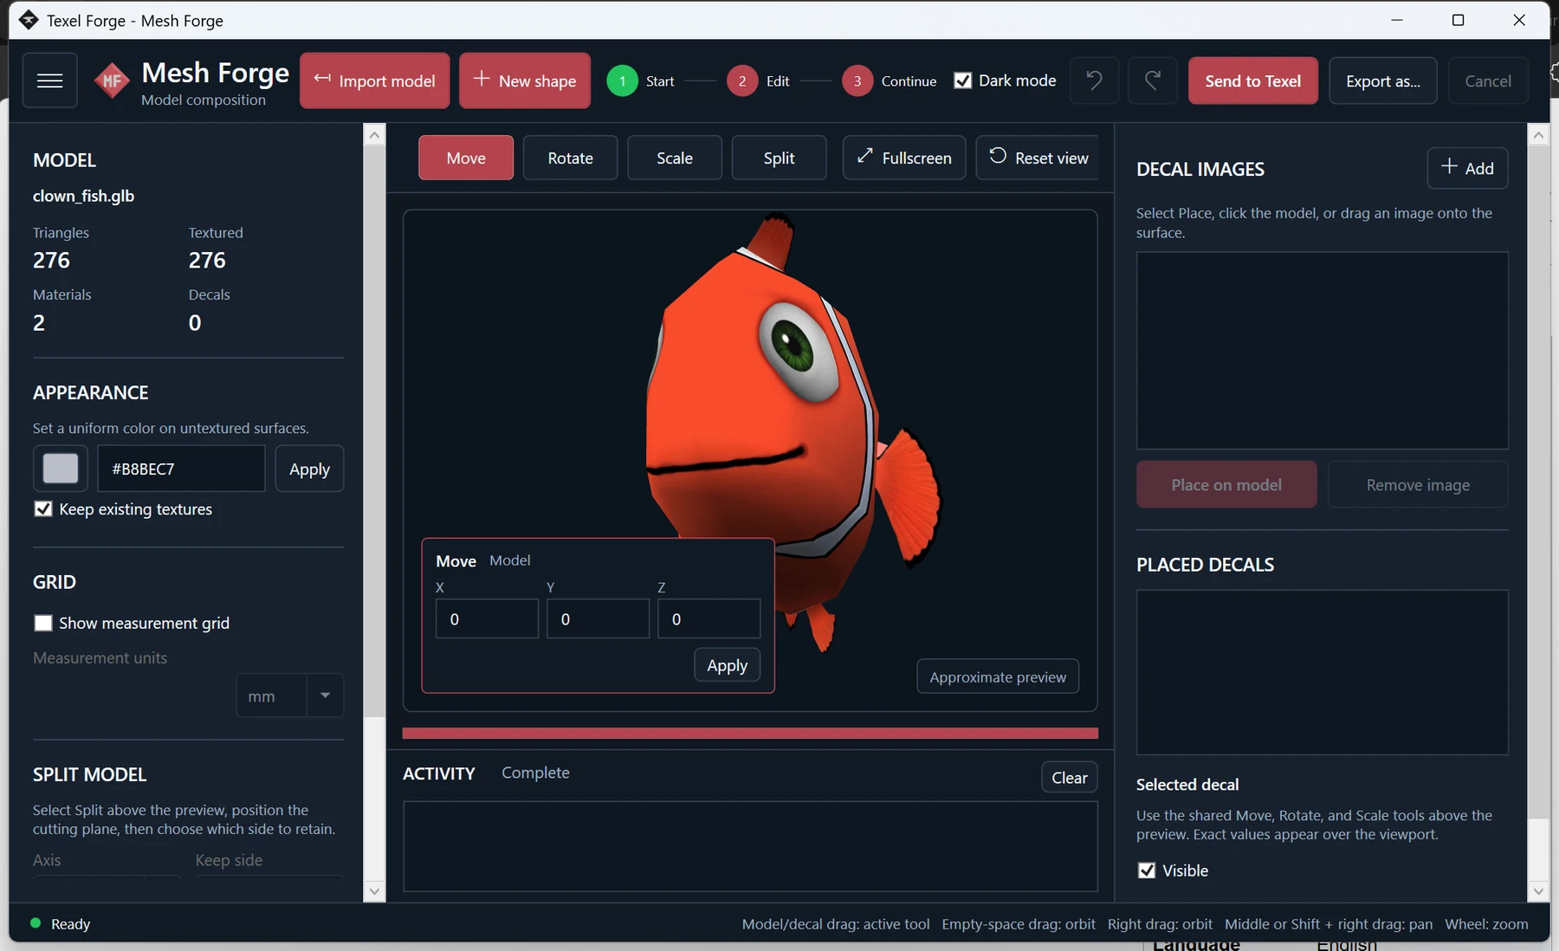This screenshot has width=1559, height=951.
Task: Click Remove image button
Action: (1418, 484)
